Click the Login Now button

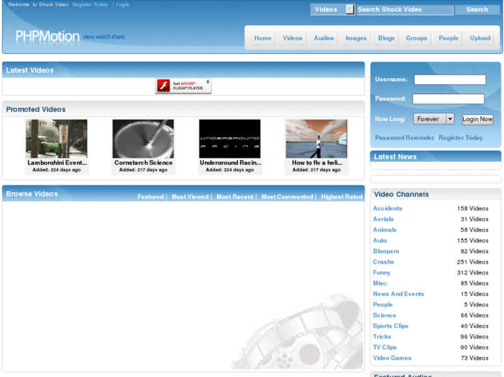coord(478,119)
